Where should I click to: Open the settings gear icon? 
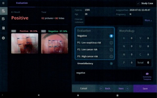3,38
